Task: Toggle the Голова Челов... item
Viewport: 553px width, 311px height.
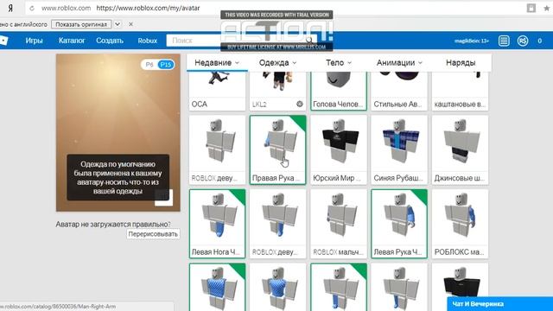Action: pos(339,91)
